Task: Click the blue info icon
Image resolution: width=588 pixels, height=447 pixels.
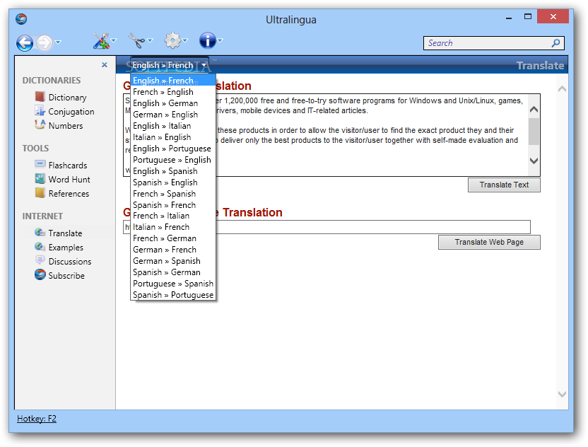Action: (x=207, y=40)
